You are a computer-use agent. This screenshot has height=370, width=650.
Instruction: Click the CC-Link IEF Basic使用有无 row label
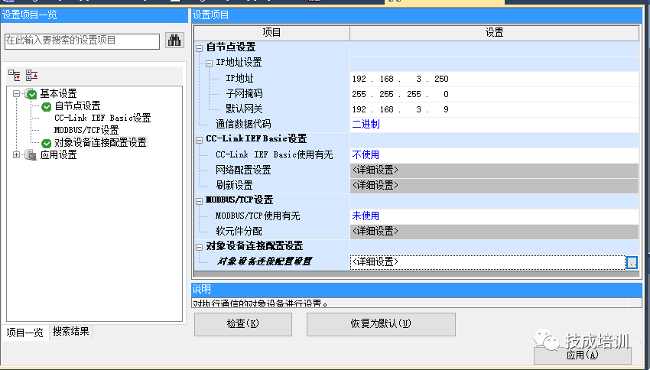(275, 155)
